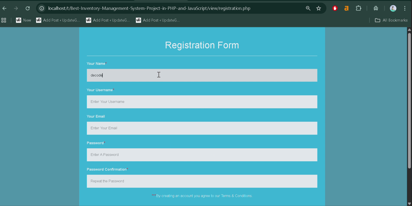This screenshot has width=412, height=206.
Task: Click the 'Registration Form' heading
Action: pos(202,45)
